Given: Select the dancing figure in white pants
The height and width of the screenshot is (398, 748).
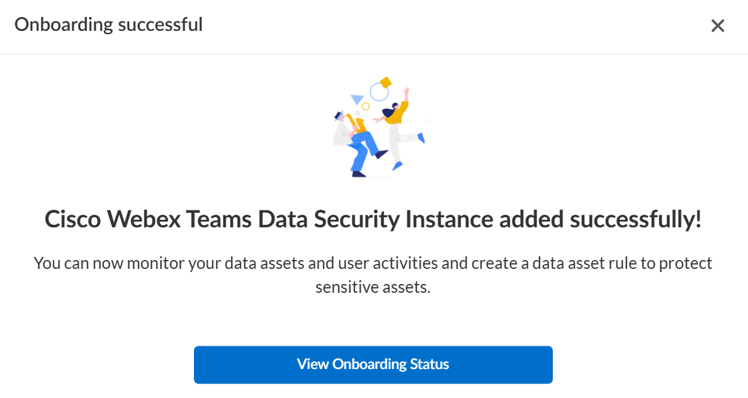Looking at the screenshot, I should 398,132.
